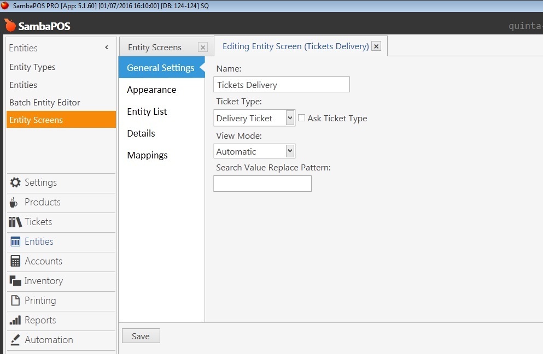The width and height of the screenshot is (543, 354).
Task: Select highlighted Entity Screens sidebar item
Action: pos(61,120)
